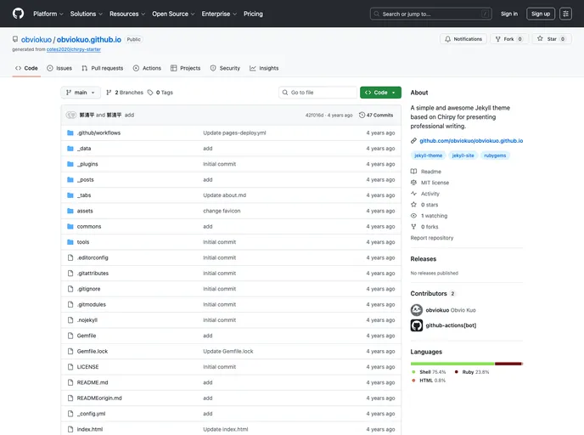584x435 pixels.
Task: Select the jekyll-theme topic tag
Action: point(429,155)
